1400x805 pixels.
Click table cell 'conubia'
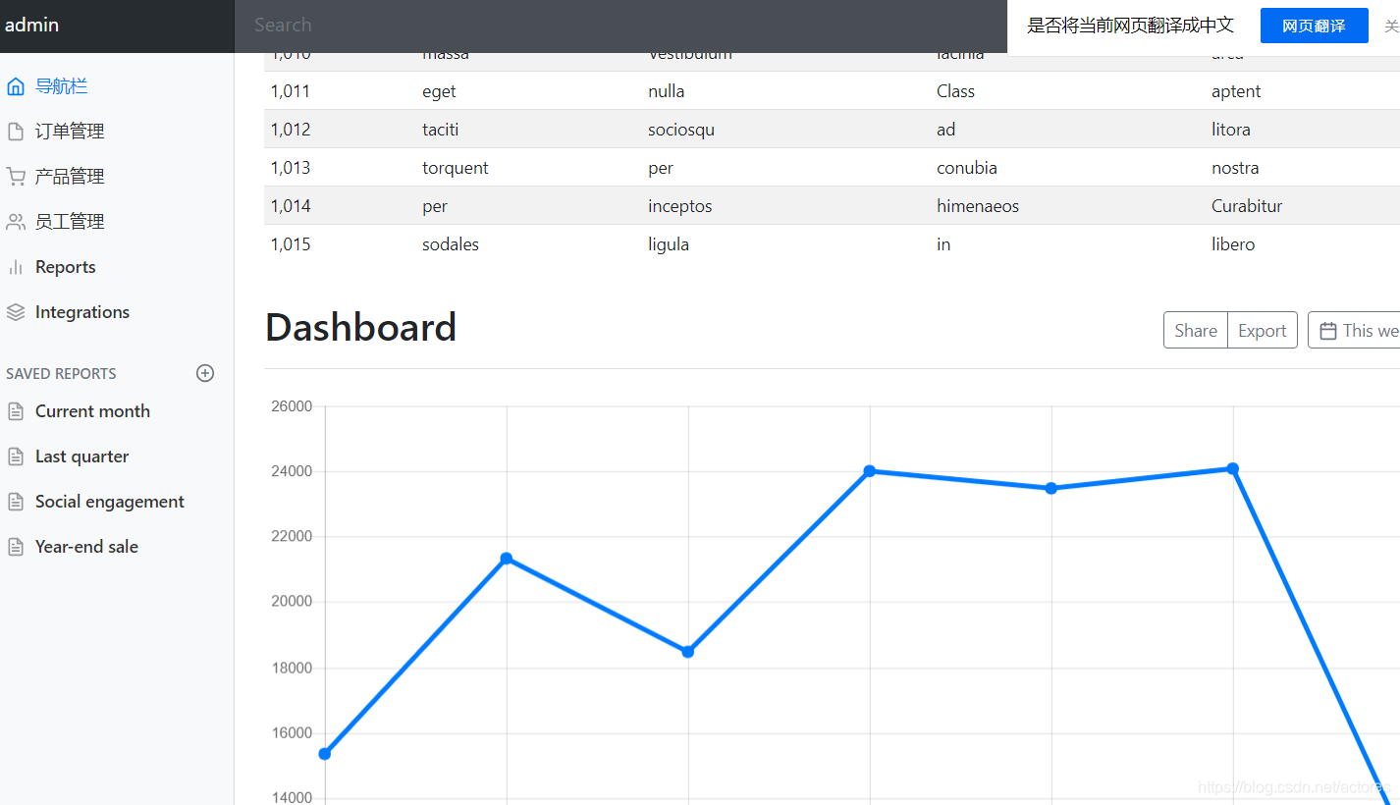[967, 168]
